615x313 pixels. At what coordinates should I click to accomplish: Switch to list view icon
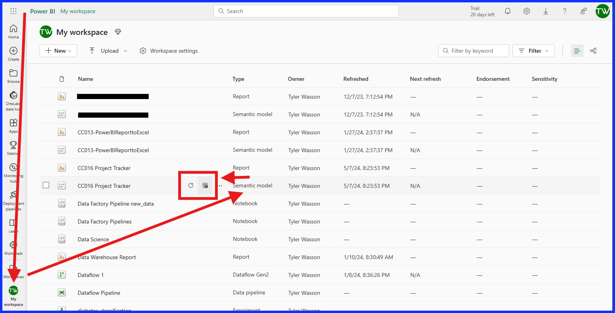click(577, 51)
